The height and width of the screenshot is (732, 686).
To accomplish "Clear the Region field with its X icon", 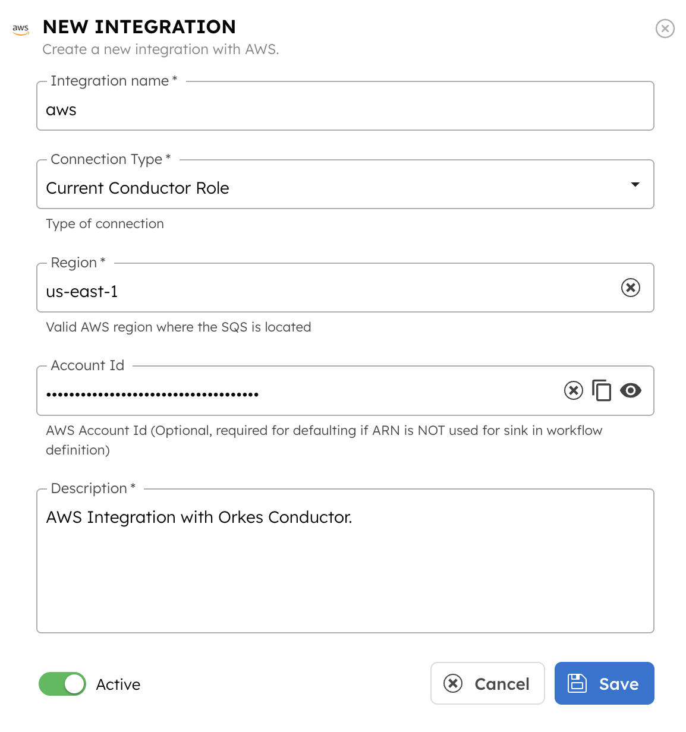I will click(630, 288).
